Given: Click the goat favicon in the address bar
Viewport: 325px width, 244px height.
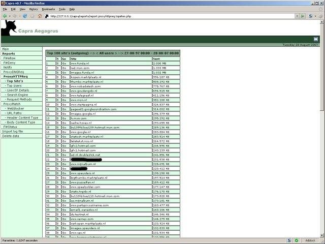Looking at the screenshot, I should [47, 16].
